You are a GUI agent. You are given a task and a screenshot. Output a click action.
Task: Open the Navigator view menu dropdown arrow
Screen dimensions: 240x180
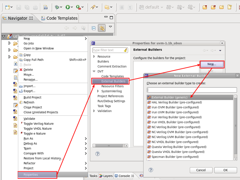110,27
